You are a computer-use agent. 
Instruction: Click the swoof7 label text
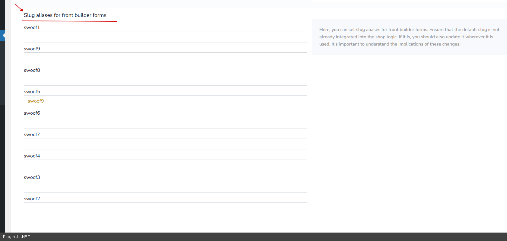coord(32,135)
